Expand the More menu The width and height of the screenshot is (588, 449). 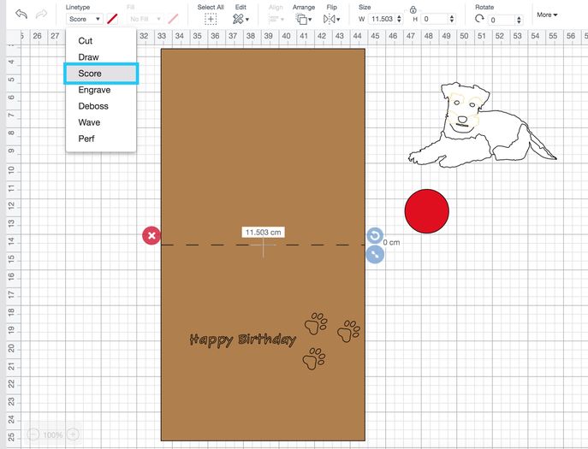[546, 15]
